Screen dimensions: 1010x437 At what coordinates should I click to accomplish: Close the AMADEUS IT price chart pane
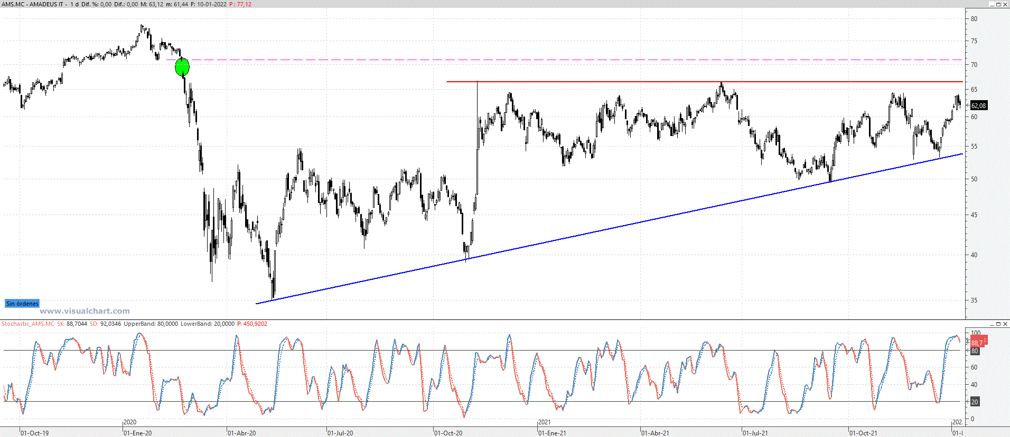point(1005,4)
